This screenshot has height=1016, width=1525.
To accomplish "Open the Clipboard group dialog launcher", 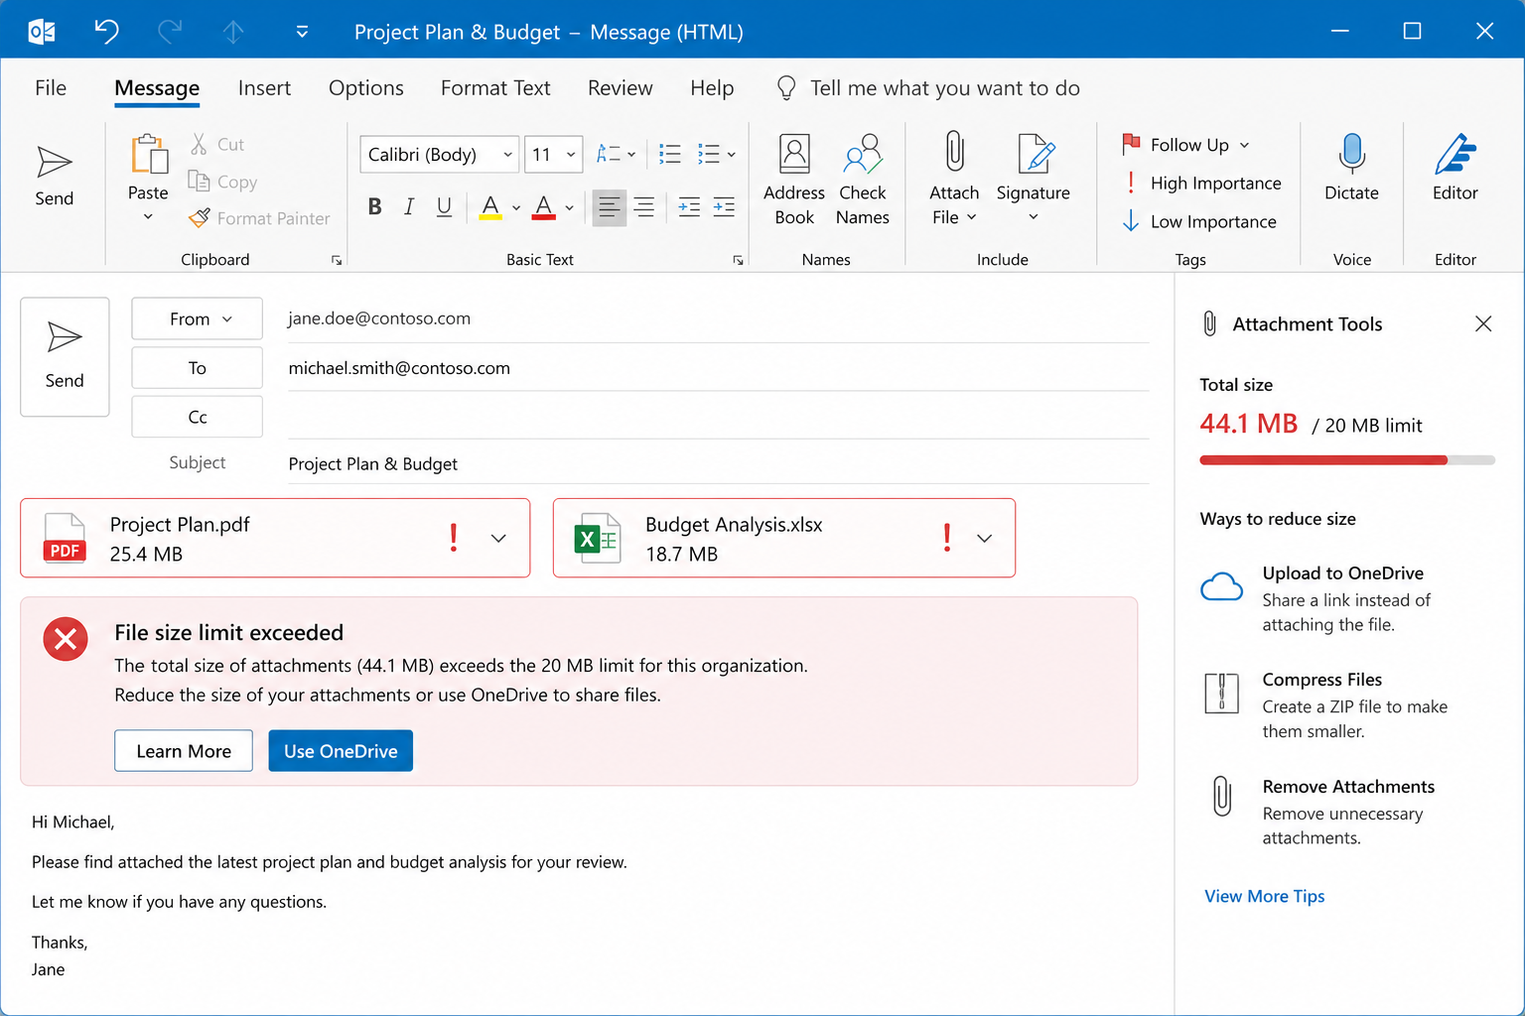I will [x=337, y=260].
